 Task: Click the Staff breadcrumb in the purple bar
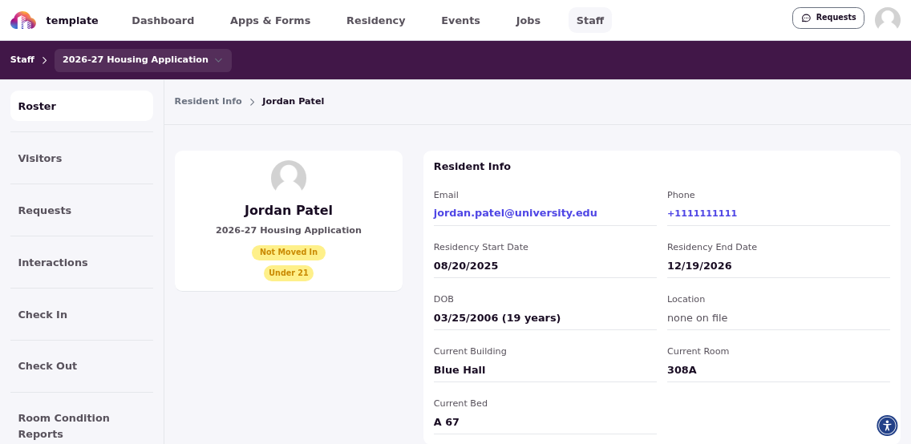tap(22, 60)
